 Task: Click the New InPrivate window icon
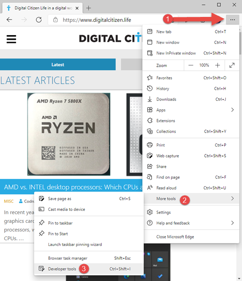(x=150, y=53)
